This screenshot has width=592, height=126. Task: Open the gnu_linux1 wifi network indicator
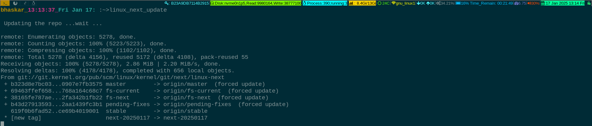[x=403, y=3]
